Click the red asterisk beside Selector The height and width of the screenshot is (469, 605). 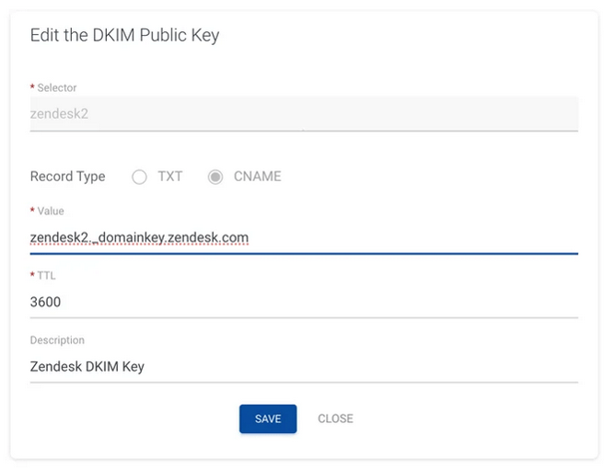(x=32, y=86)
